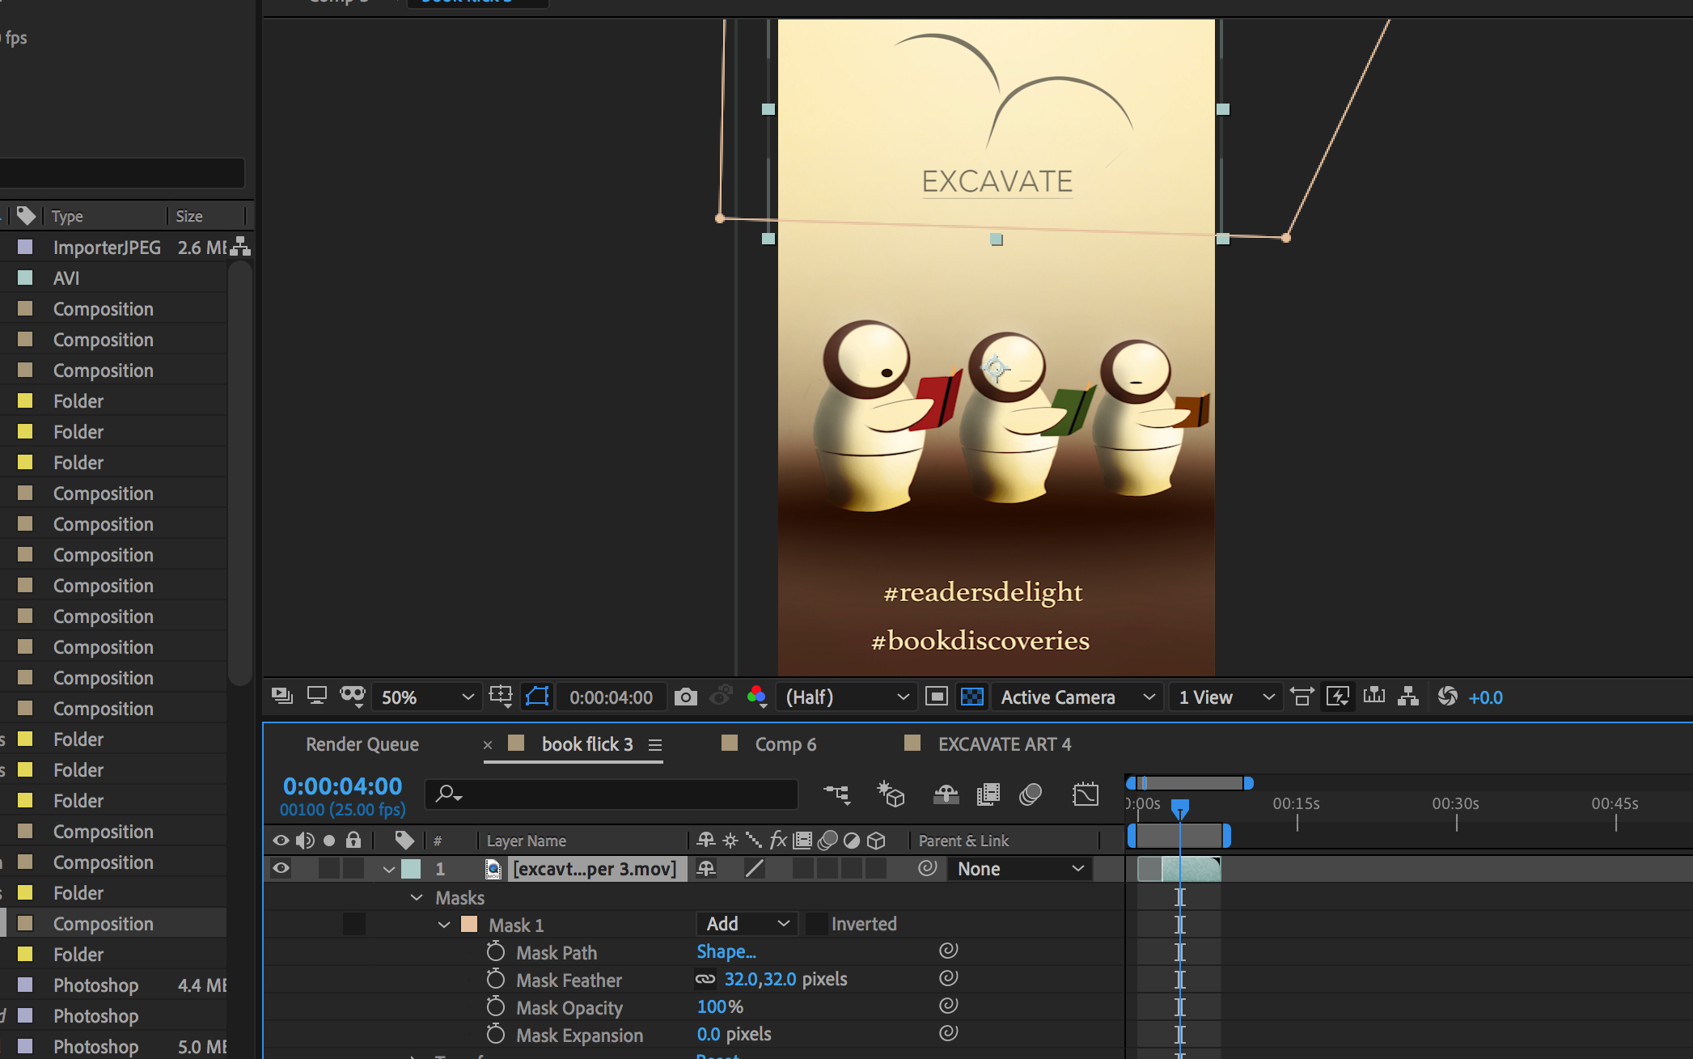
Task: Collapse the Masks group
Action: (417, 897)
